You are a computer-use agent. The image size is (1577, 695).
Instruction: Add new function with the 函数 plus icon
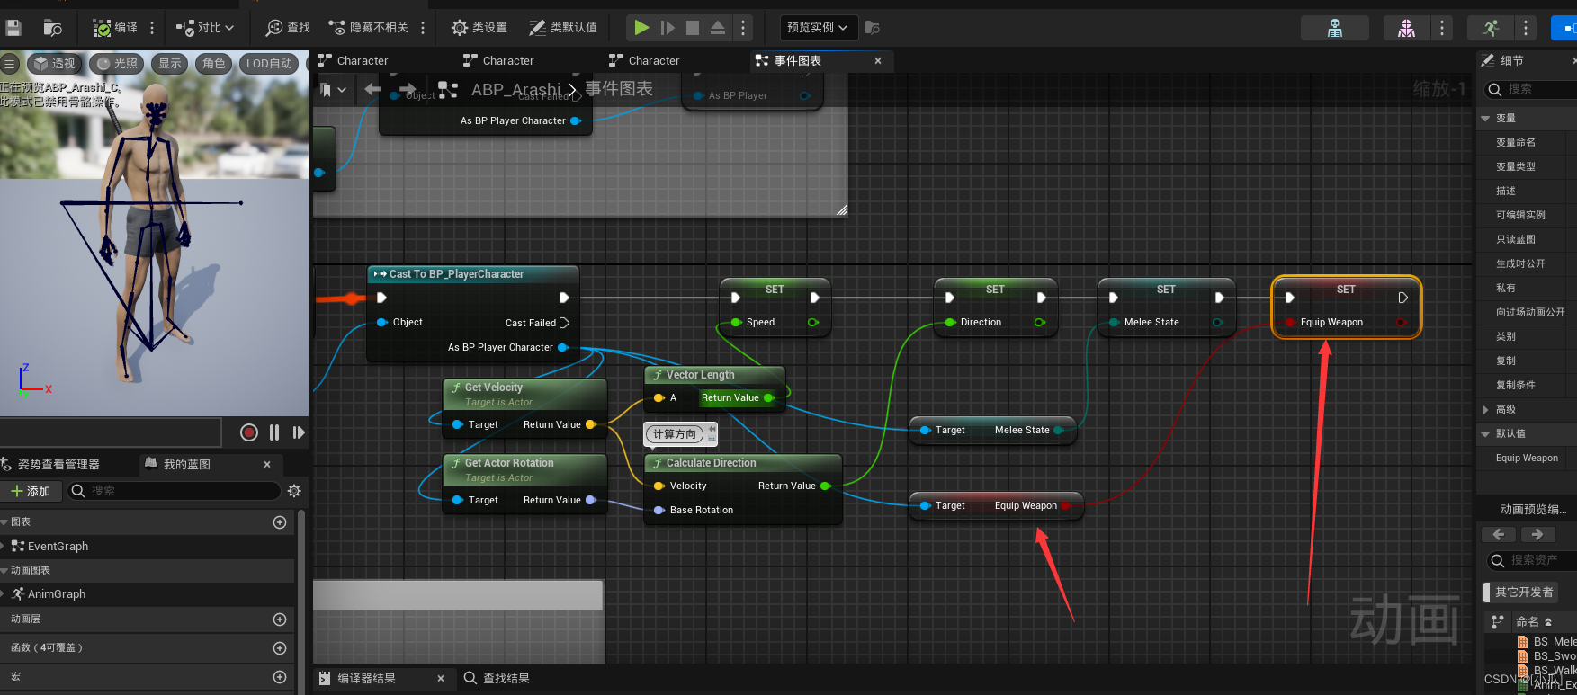point(280,648)
